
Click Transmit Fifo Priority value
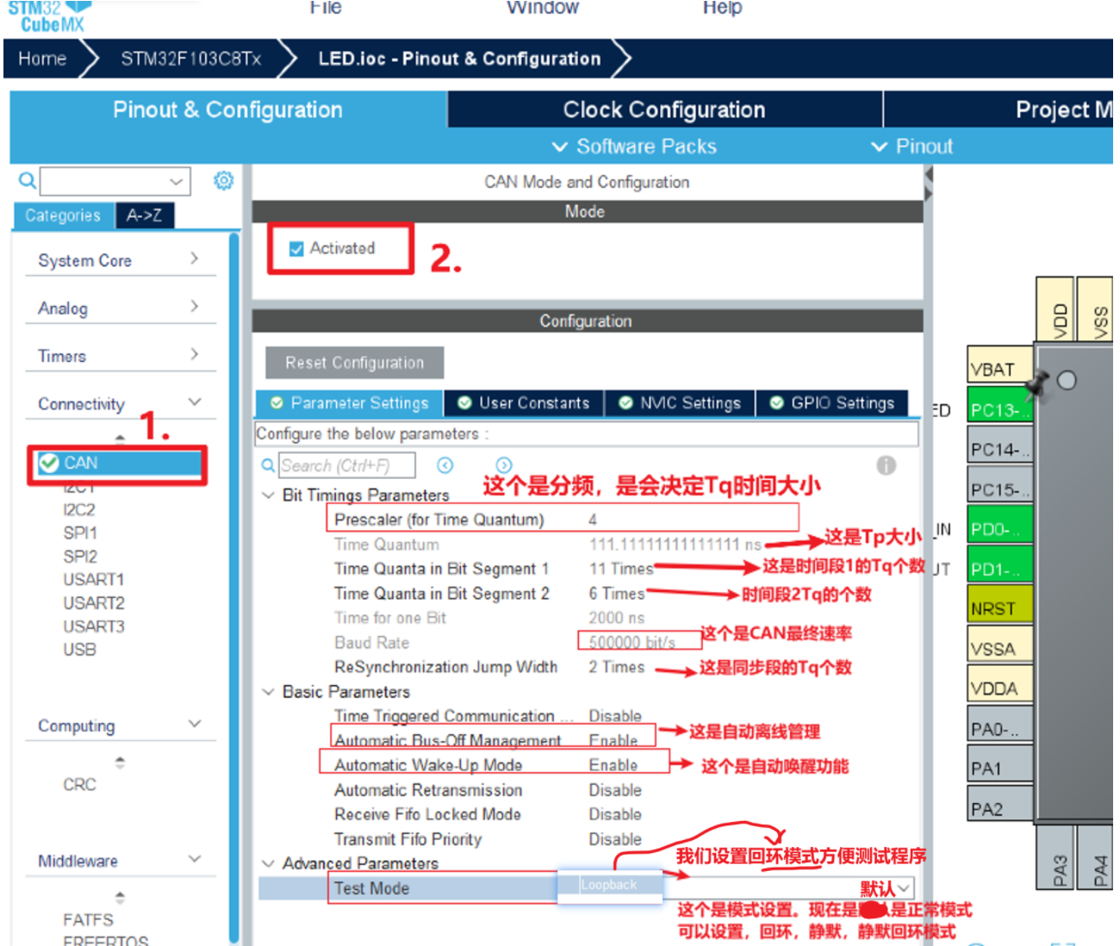pyautogui.click(x=615, y=839)
